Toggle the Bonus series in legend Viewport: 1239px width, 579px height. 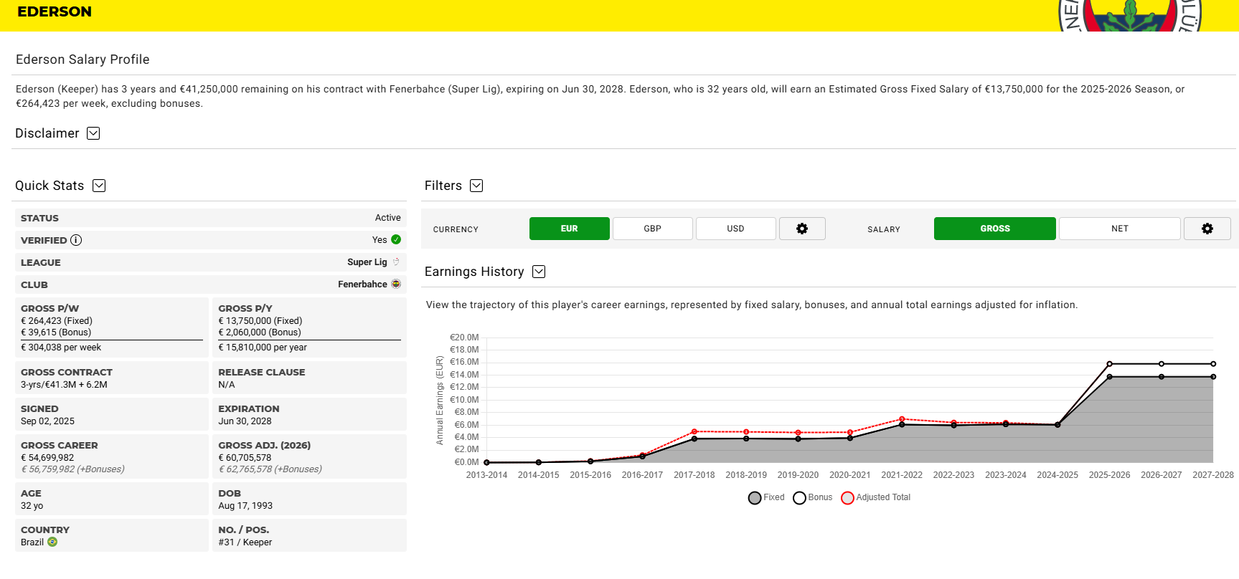(x=813, y=497)
